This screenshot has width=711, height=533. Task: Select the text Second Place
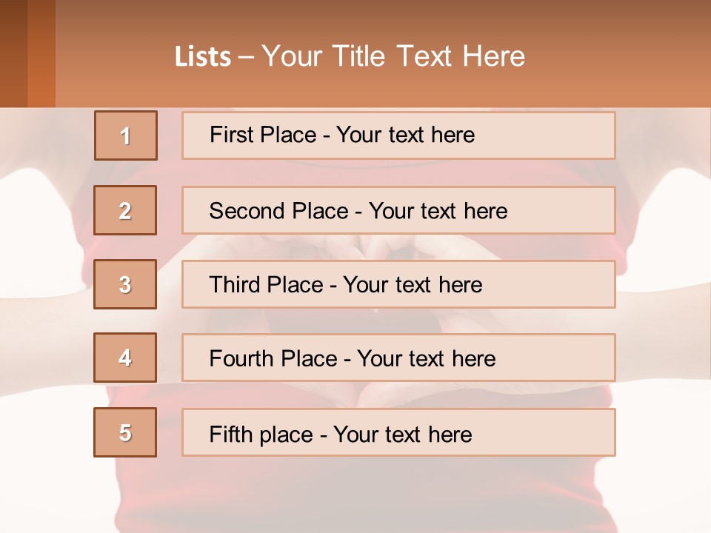coord(279,211)
